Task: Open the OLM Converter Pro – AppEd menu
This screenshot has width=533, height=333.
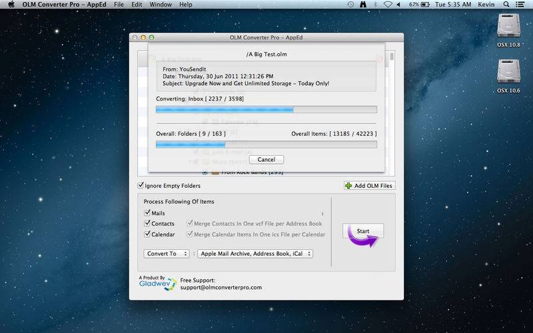Action: click(64, 5)
